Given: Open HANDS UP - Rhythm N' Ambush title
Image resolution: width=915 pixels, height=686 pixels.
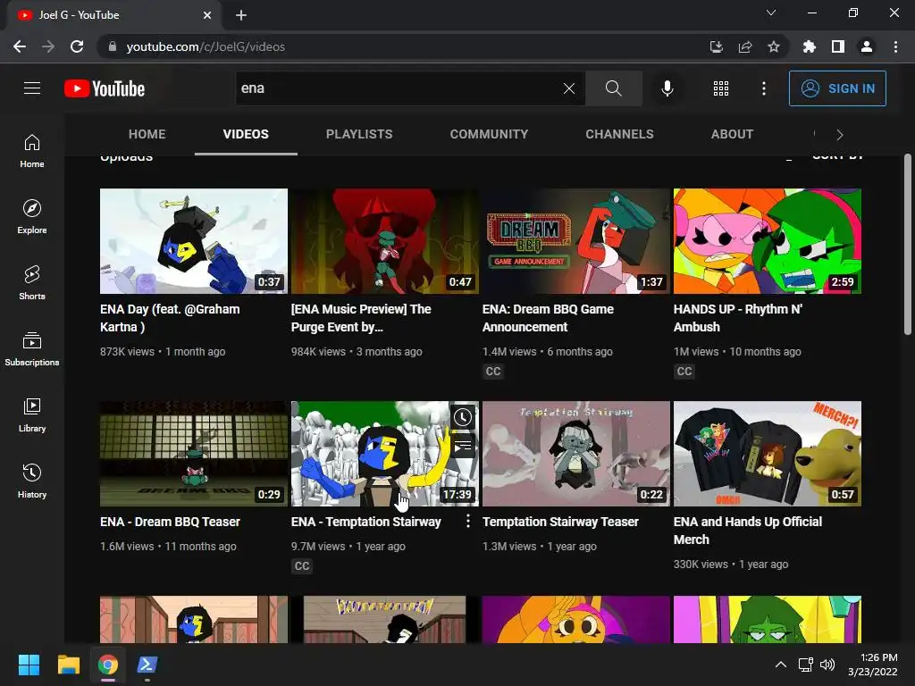Looking at the screenshot, I should click(737, 318).
